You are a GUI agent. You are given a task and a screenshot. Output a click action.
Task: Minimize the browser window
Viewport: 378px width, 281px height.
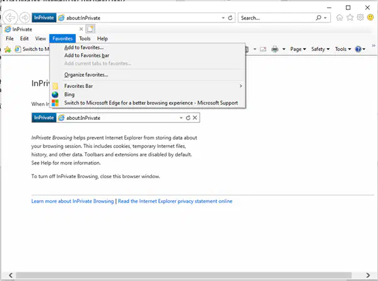click(x=329, y=8)
